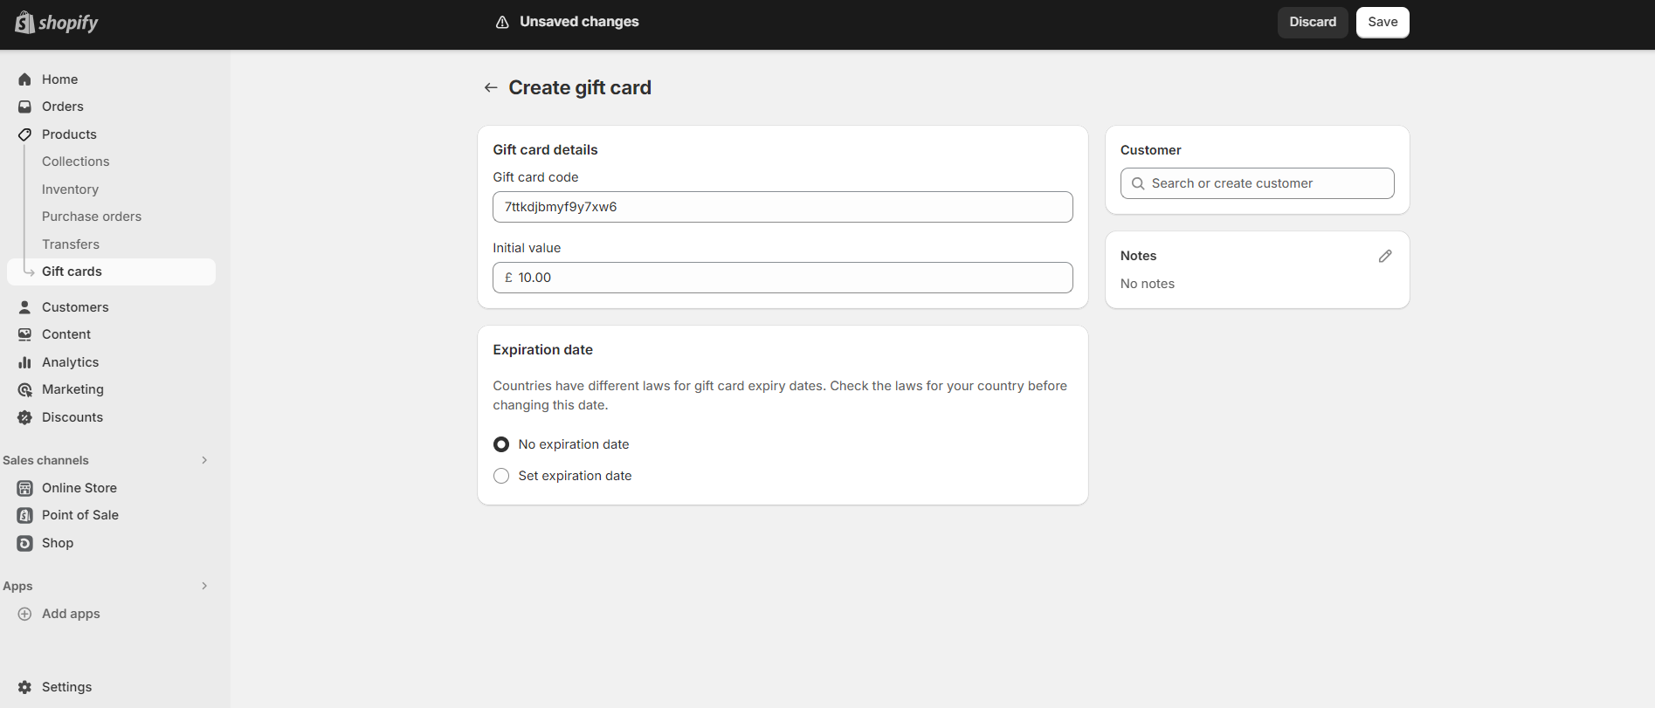Select No expiration date option
This screenshot has height=708, width=1655.
pyautogui.click(x=501, y=444)
